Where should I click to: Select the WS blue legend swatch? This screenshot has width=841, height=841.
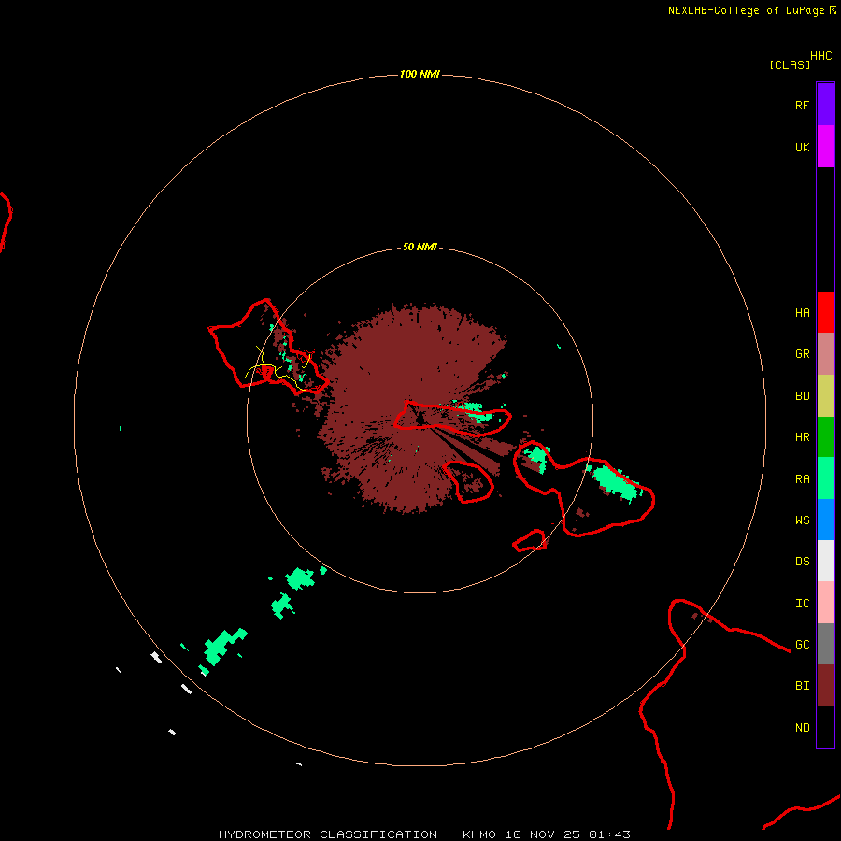click(825, 520)
